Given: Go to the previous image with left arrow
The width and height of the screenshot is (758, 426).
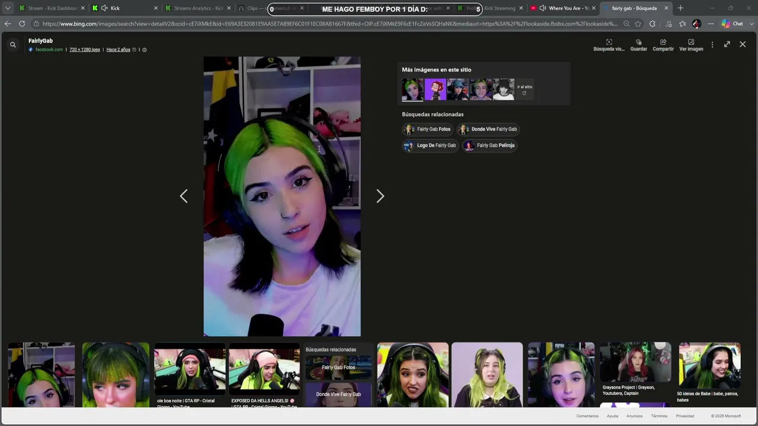Looking at the screenshot, I should pos(184,196).
